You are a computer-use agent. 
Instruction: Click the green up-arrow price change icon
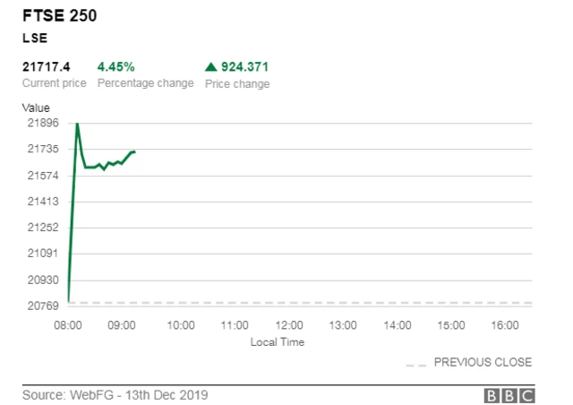click(x=211, y=66)
